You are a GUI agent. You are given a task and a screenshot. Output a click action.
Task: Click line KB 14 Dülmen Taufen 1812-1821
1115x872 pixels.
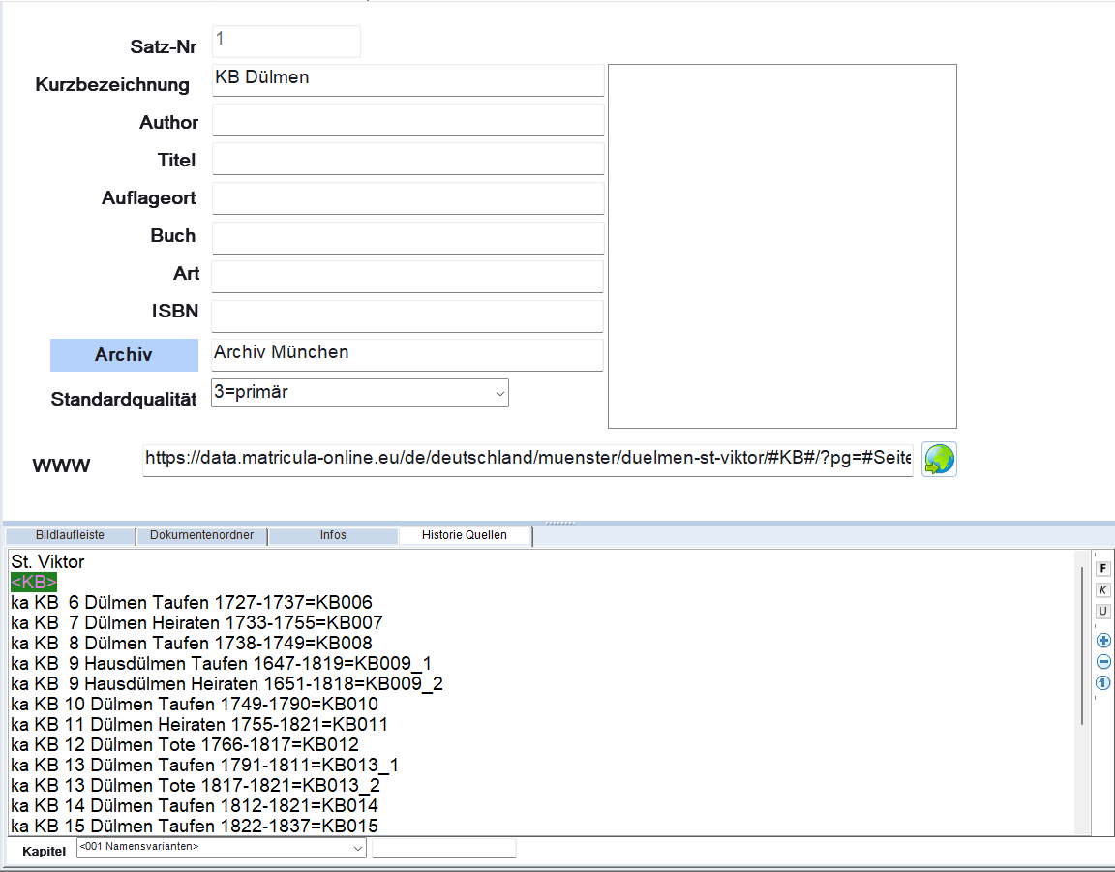[x=195, y=806]
